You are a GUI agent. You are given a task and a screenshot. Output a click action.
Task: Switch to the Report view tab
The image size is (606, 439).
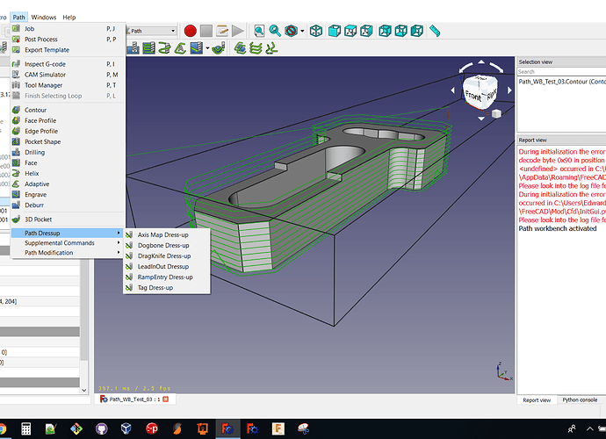[x=537, y=400]
